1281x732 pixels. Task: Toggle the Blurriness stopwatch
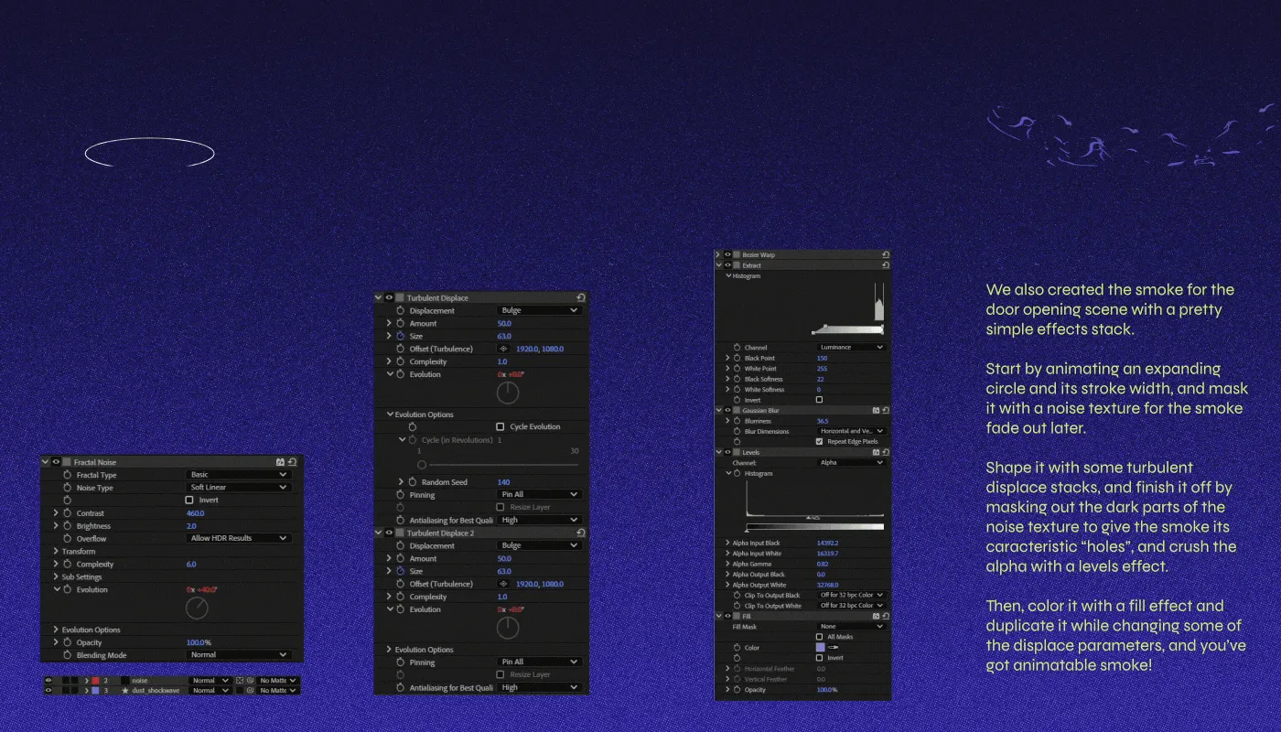pos(737,421)
